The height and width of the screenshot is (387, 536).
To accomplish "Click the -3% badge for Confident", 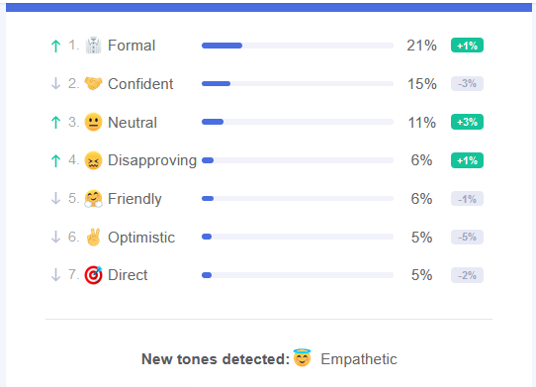I will click(x=467, y=83).
